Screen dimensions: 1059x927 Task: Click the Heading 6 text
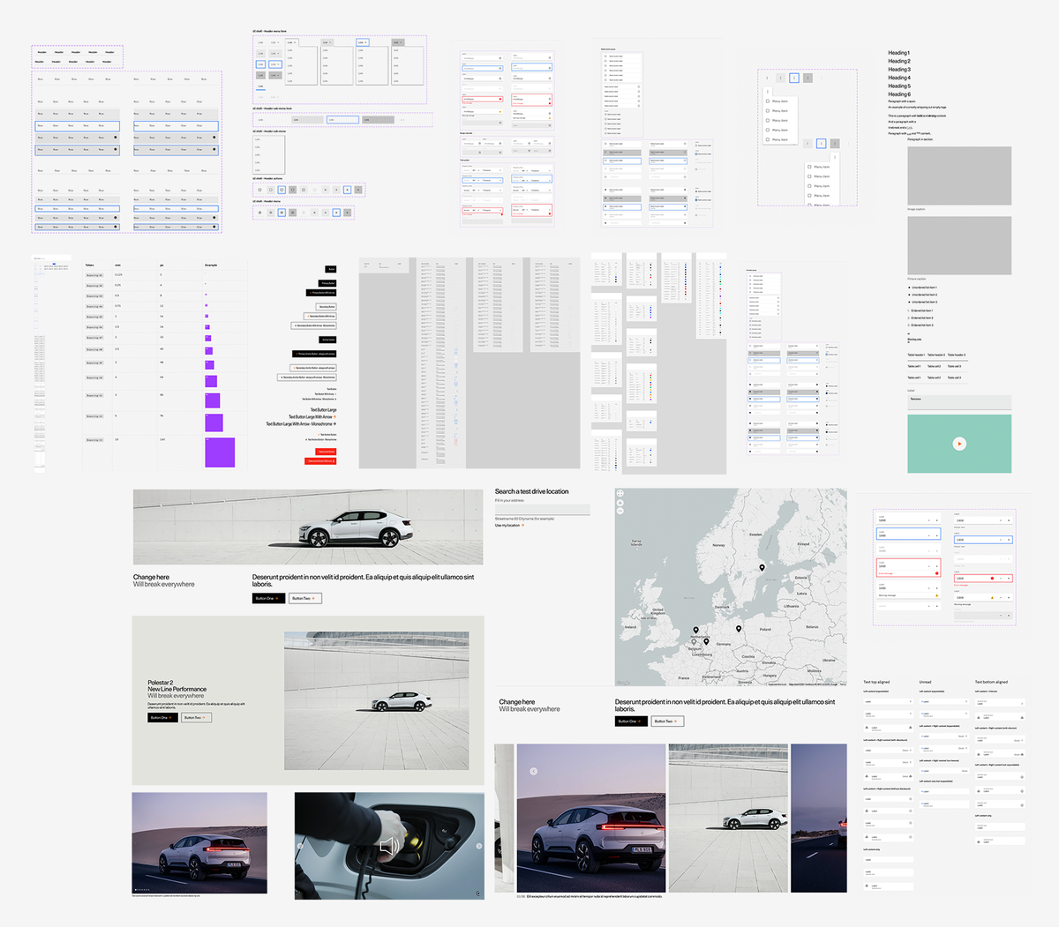(x=899, y=94)
